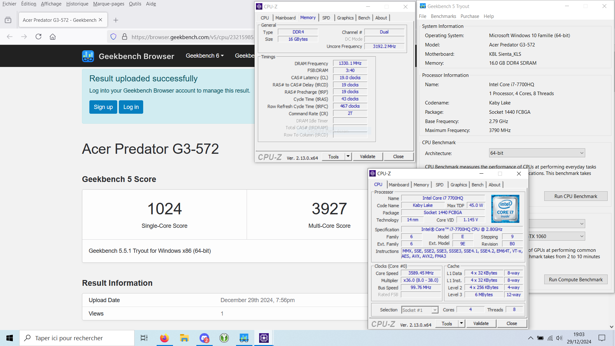Open the Historique menu in Firefox

pyautogui.click(x=77, y=4)
